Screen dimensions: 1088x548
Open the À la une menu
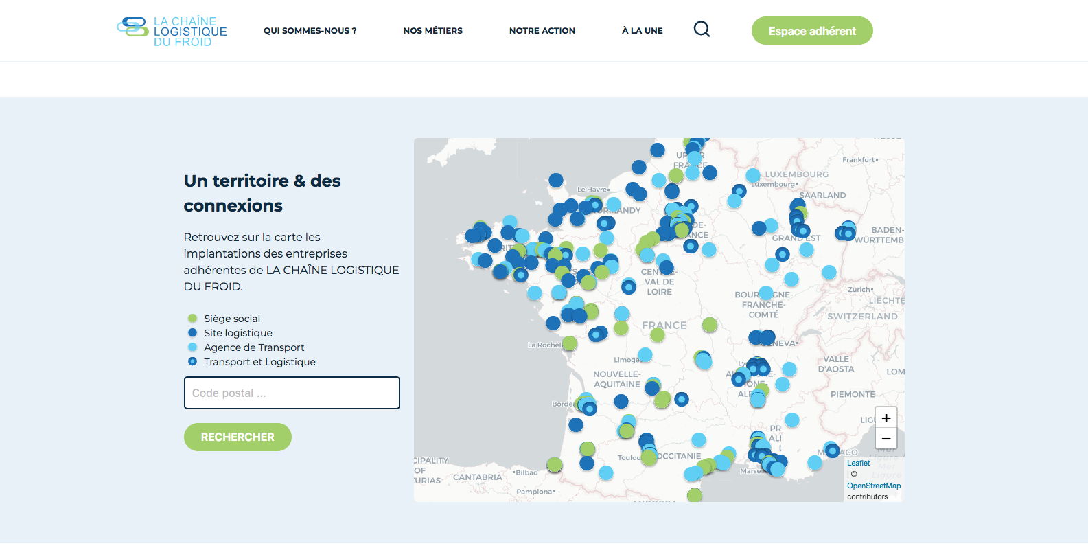(x=643, y=31)
